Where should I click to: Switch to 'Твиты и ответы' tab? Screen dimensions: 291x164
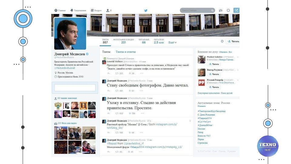point(125,52)
